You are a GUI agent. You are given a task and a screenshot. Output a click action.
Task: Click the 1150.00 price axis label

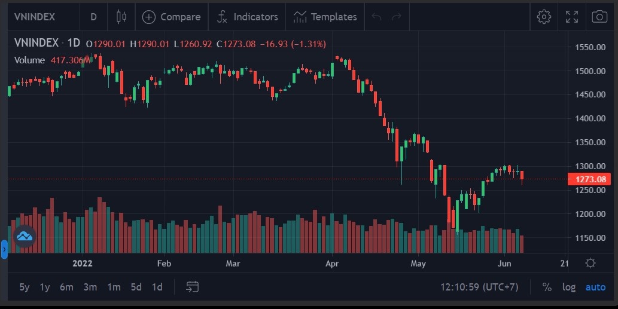tap(590, 238)
